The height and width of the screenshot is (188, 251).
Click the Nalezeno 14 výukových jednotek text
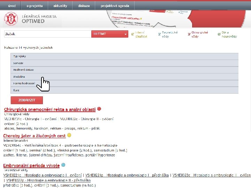[29, 47]
